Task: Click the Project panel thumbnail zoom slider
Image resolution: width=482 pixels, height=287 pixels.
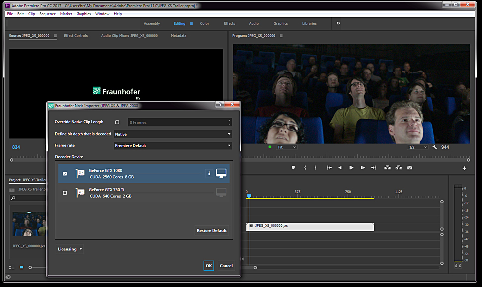Action: (x=30, y=267)
